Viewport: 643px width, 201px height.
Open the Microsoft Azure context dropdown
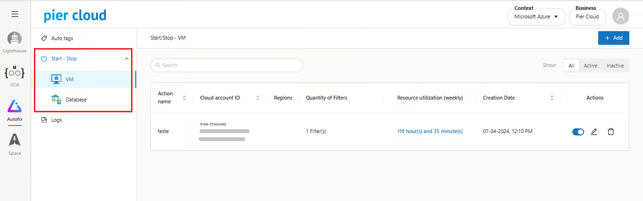coord(536,17)
